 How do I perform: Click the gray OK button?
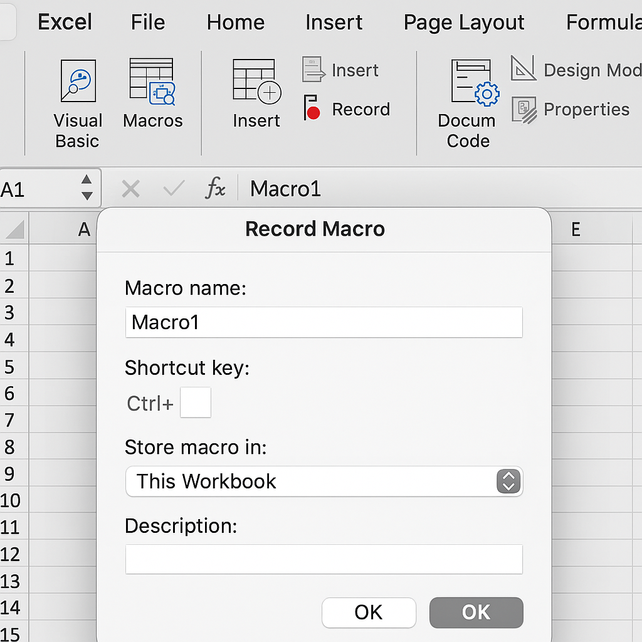click(476, 613)
